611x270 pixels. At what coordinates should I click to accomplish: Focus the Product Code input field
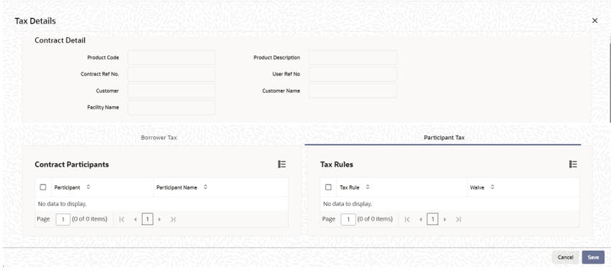pyautogui.click(x=171, y=57)
